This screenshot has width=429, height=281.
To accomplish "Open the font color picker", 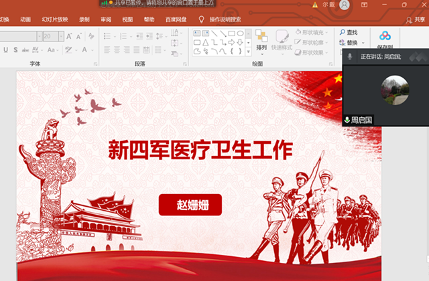I will click(88, 50).
